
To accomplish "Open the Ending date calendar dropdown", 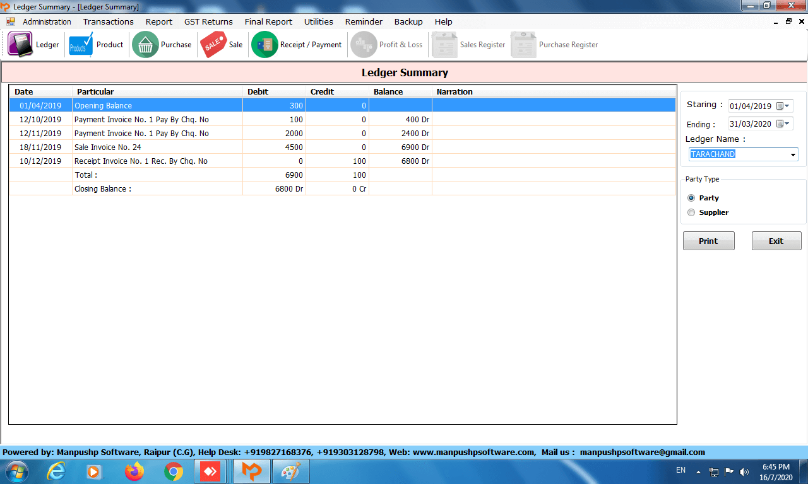I will pyautogui.click(x=783, y=124).
